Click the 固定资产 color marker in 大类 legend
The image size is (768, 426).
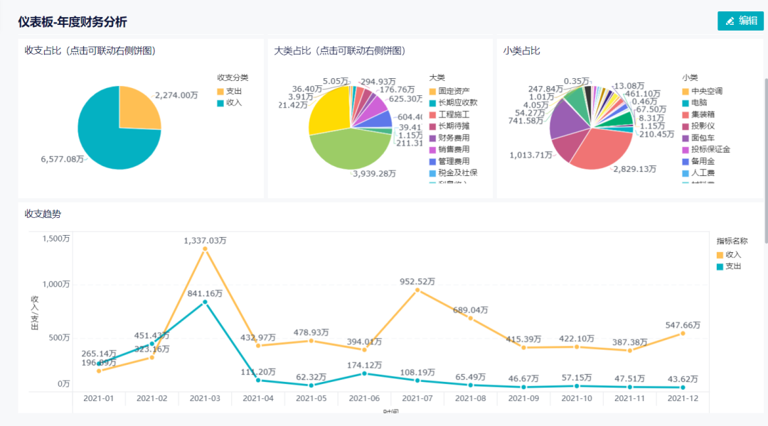[x=433, y=92]
